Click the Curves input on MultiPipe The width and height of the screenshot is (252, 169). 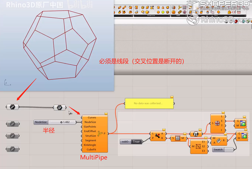click(92, 118)
